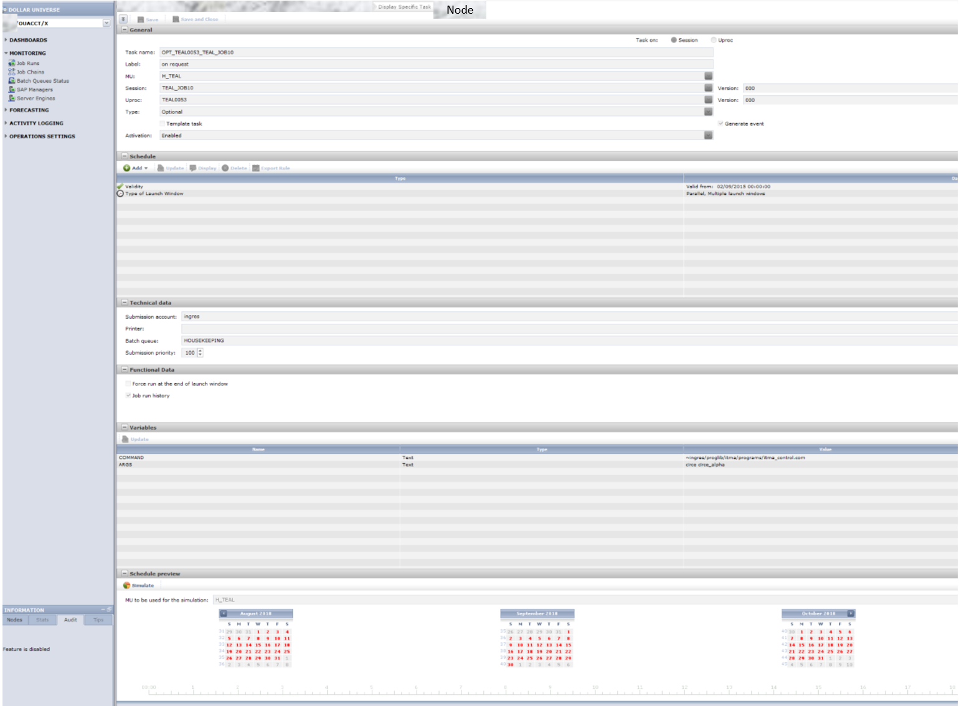Open Job Runs in Monitoring

click(27, 64)
